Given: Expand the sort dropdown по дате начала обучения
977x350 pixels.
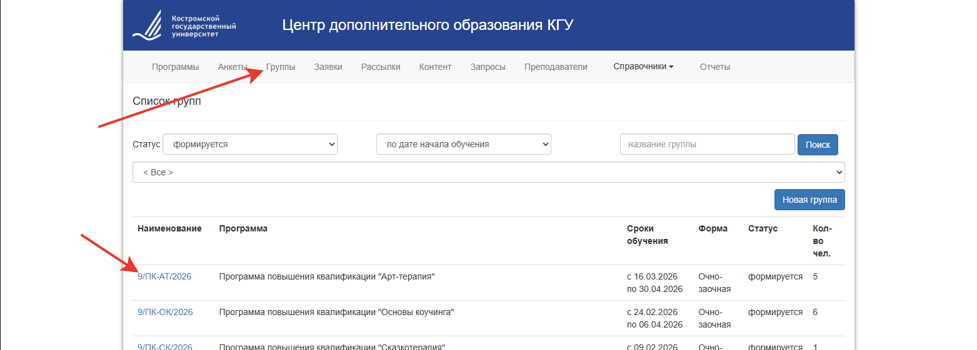Looking at the screenshot, I should click(x=463, y=144).
